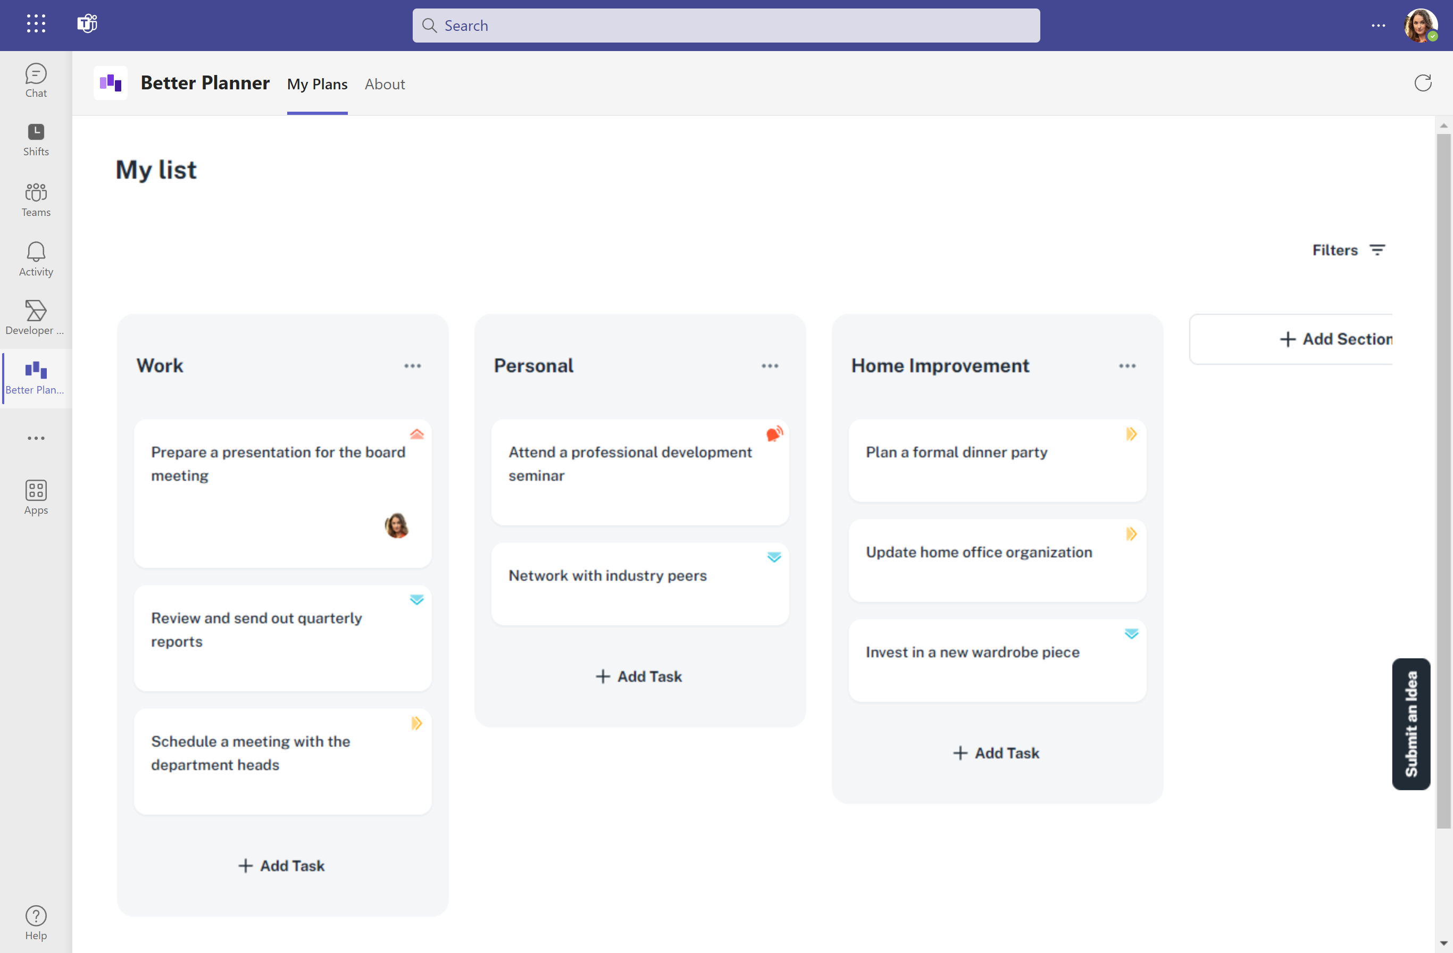Open task 'Attend a professional development seminar'

tap(640, 473)
